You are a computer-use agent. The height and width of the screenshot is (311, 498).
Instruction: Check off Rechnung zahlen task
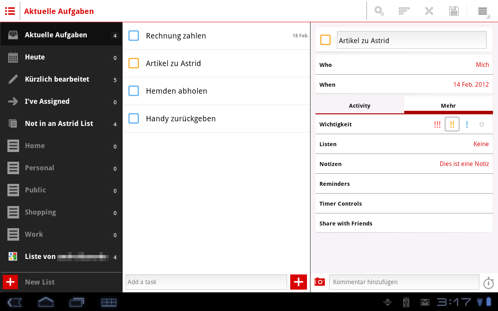(133, 36)
